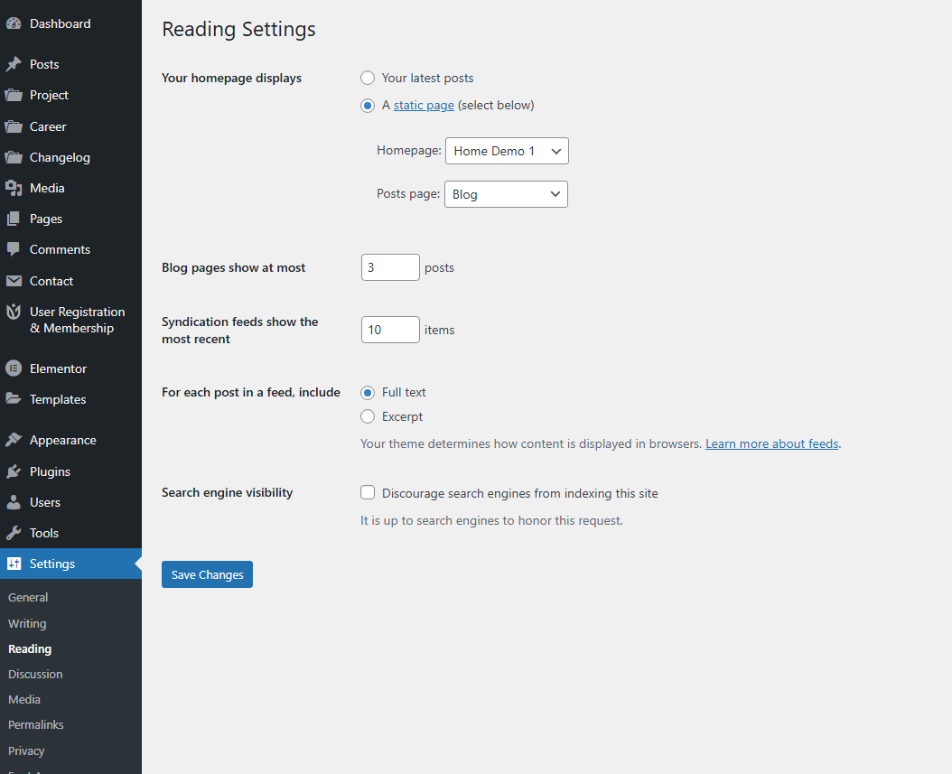The height and width of the screenshot is (774, 952).
Task: Click the Comments speech bubble icon
Action: tap(14, 249)
